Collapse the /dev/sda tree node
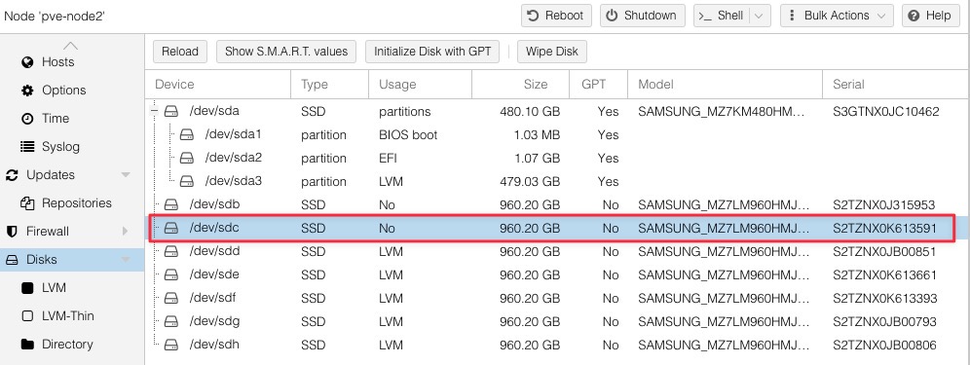Viewport: 970px width, 365px height. (155, 112)
